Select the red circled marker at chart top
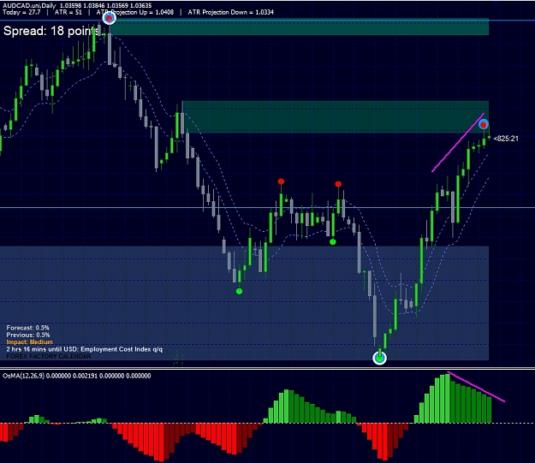 click(110, 18)
